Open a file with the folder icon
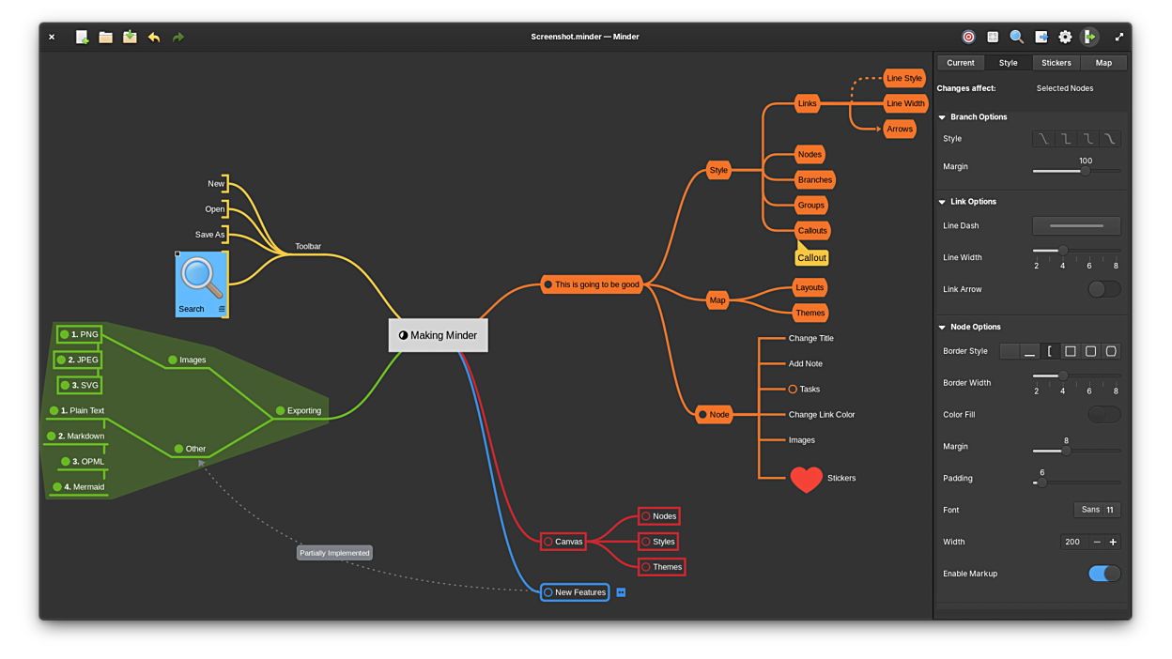Viewport: 1172px width, 659px height. [106, 38]
